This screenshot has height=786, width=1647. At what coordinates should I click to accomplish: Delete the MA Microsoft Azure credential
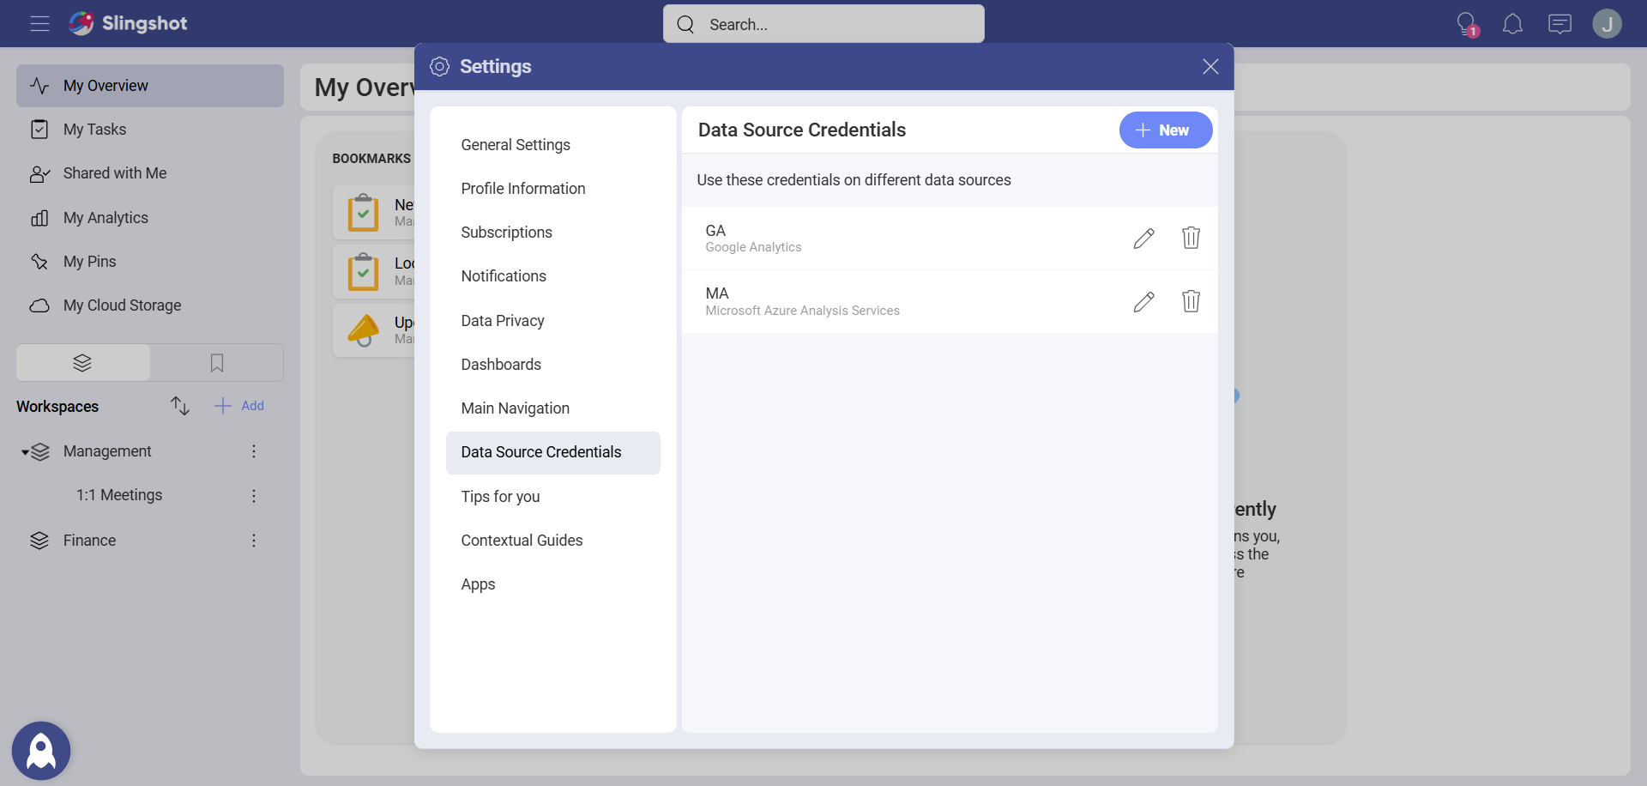point(1192,301)
